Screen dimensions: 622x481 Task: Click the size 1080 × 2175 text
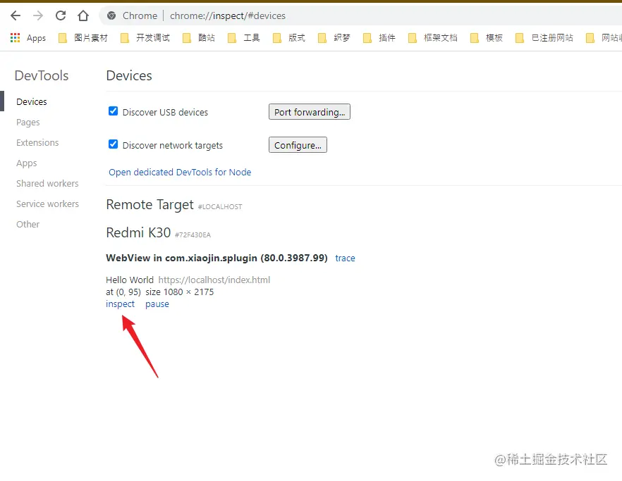coord(180,292)
